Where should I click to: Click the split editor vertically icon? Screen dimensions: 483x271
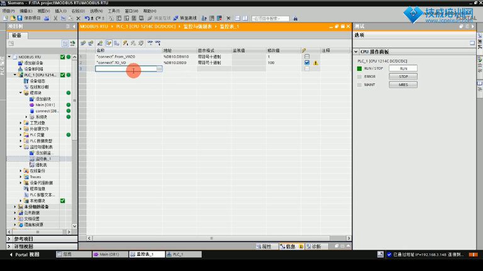click(245, 18)
